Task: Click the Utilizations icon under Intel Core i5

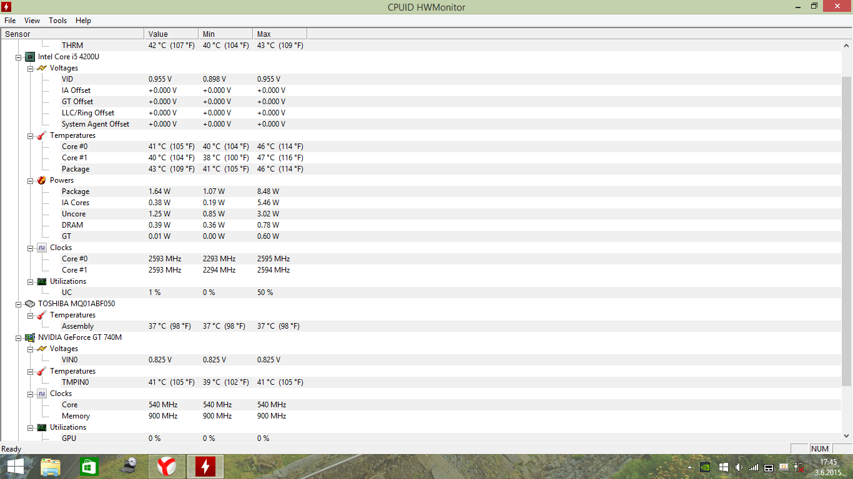Action: click(x=42, y=281)
